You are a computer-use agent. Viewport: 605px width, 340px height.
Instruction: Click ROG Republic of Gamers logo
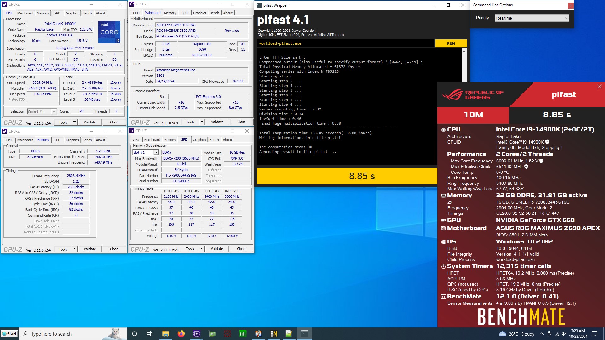click(x=473, y=95)
